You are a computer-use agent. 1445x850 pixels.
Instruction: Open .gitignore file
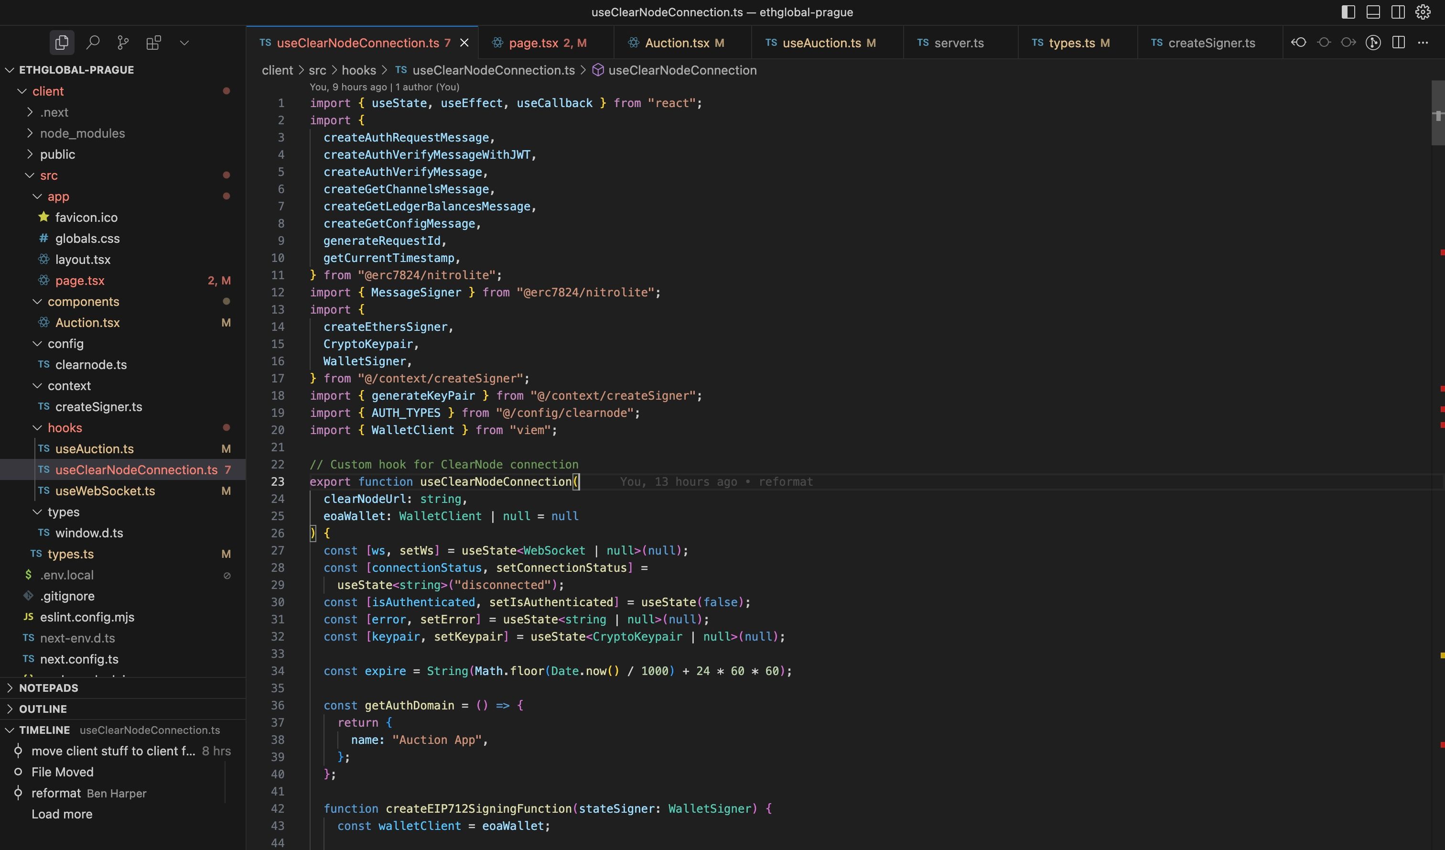(123, 596)
